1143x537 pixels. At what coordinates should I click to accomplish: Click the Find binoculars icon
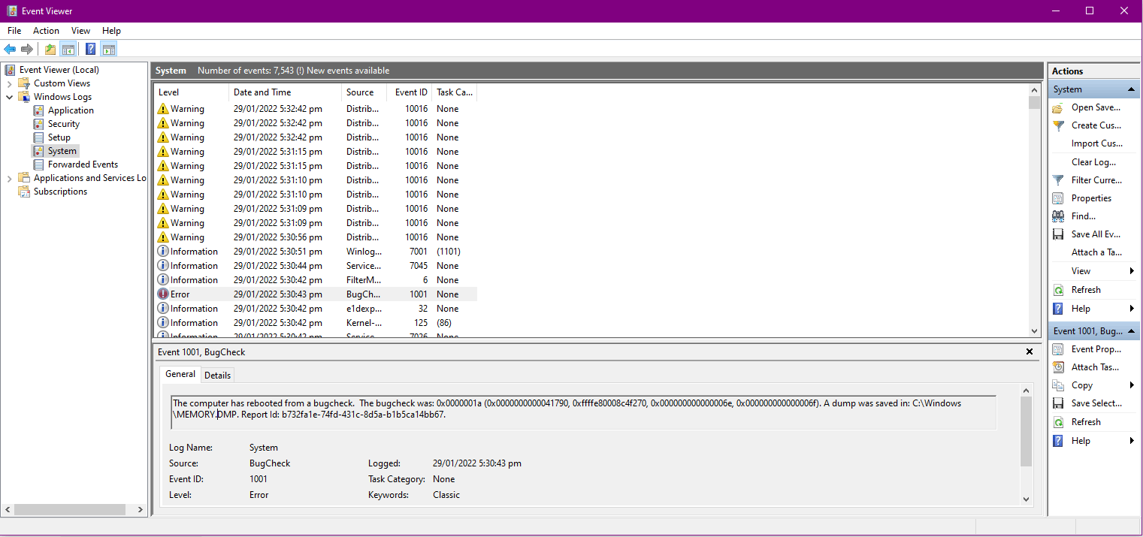[1058, 216]
